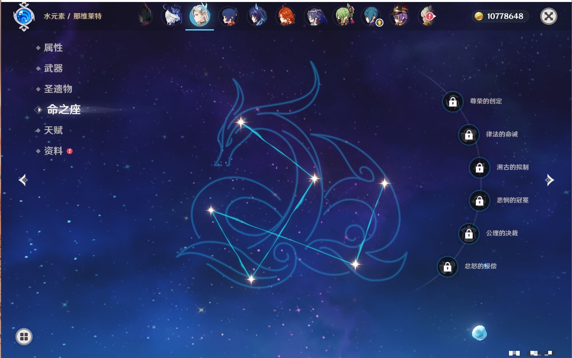Click the 悲悯的冠冕 label

pyautogui.click(x=513, y=200)
